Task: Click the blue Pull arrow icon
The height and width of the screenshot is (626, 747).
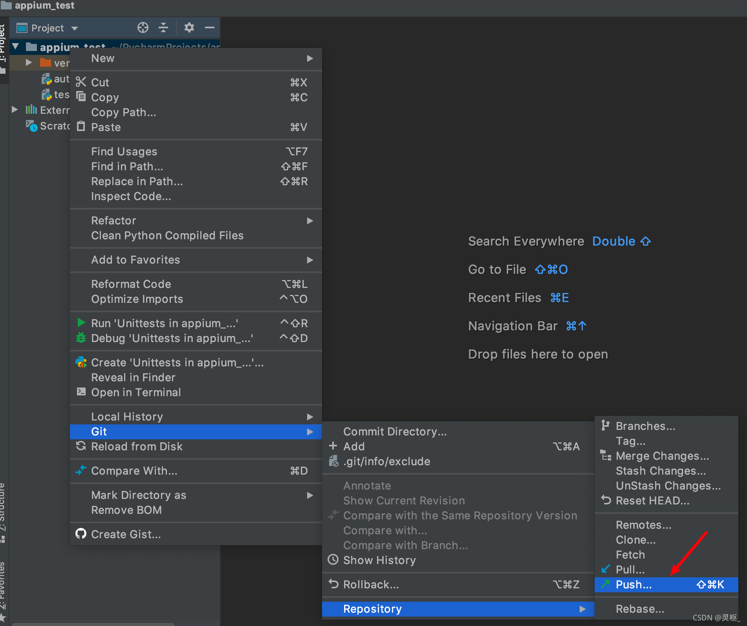Action: (606, 569)
